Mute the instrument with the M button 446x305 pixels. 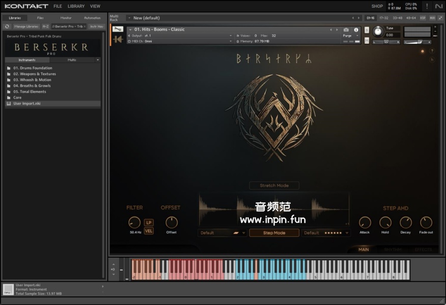coord(367,41)
